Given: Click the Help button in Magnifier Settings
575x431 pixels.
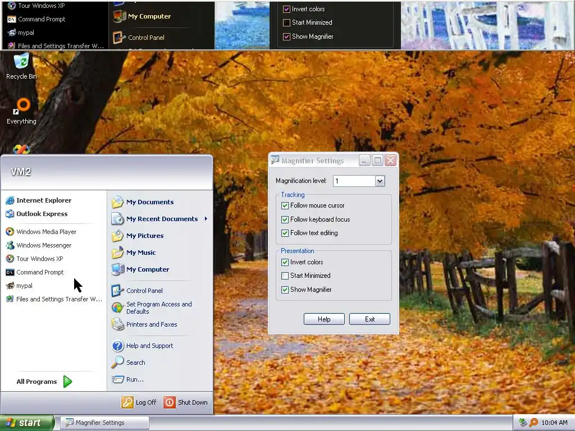Looking at the screenshot, I should (x=324, y=319).
